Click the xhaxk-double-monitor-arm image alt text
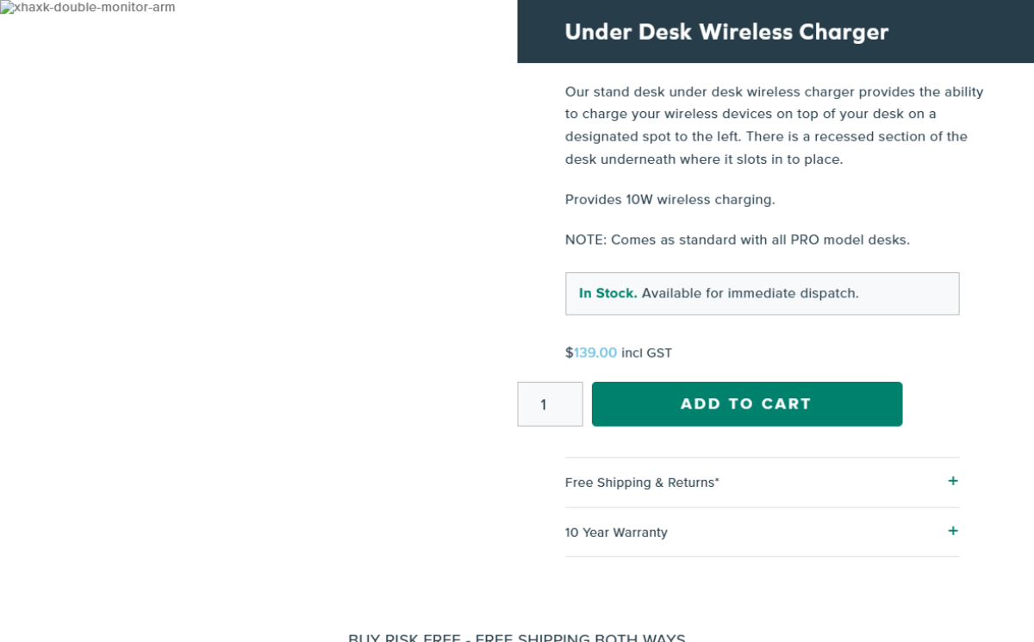Viewport: 1034px width, 642px height. point(94,8)
